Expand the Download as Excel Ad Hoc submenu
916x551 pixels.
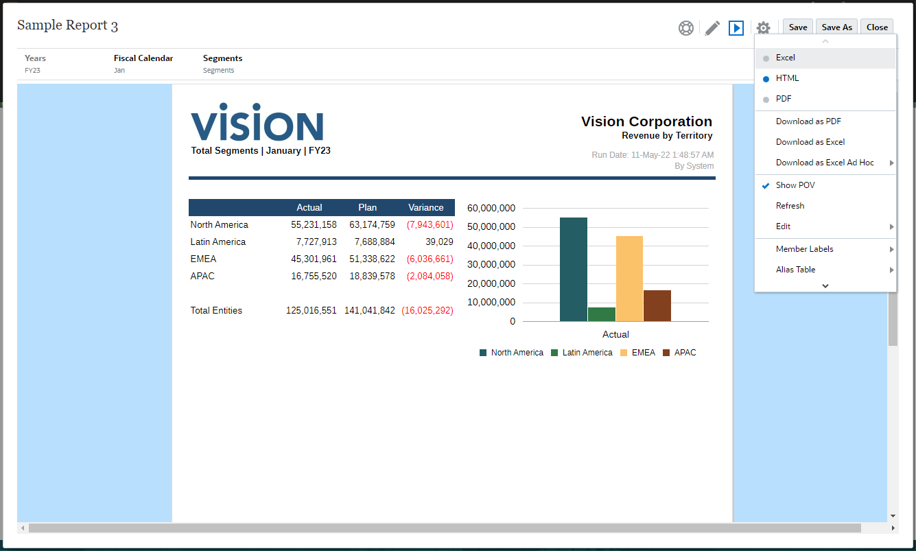825,163
